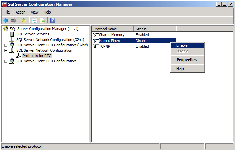235x150 pixels.
Task: Click the SQL Server Network Configuration node icon
Action: pos(12,50)
